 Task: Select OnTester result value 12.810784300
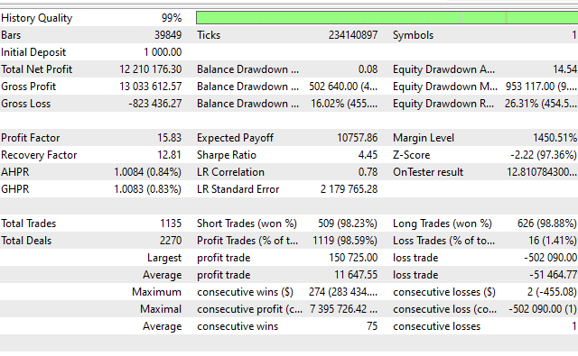tap(542, 172)
